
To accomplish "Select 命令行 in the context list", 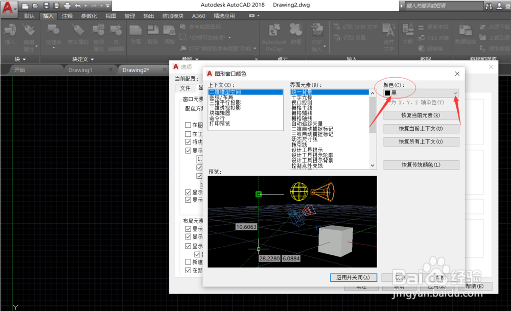I will [246, 118].
